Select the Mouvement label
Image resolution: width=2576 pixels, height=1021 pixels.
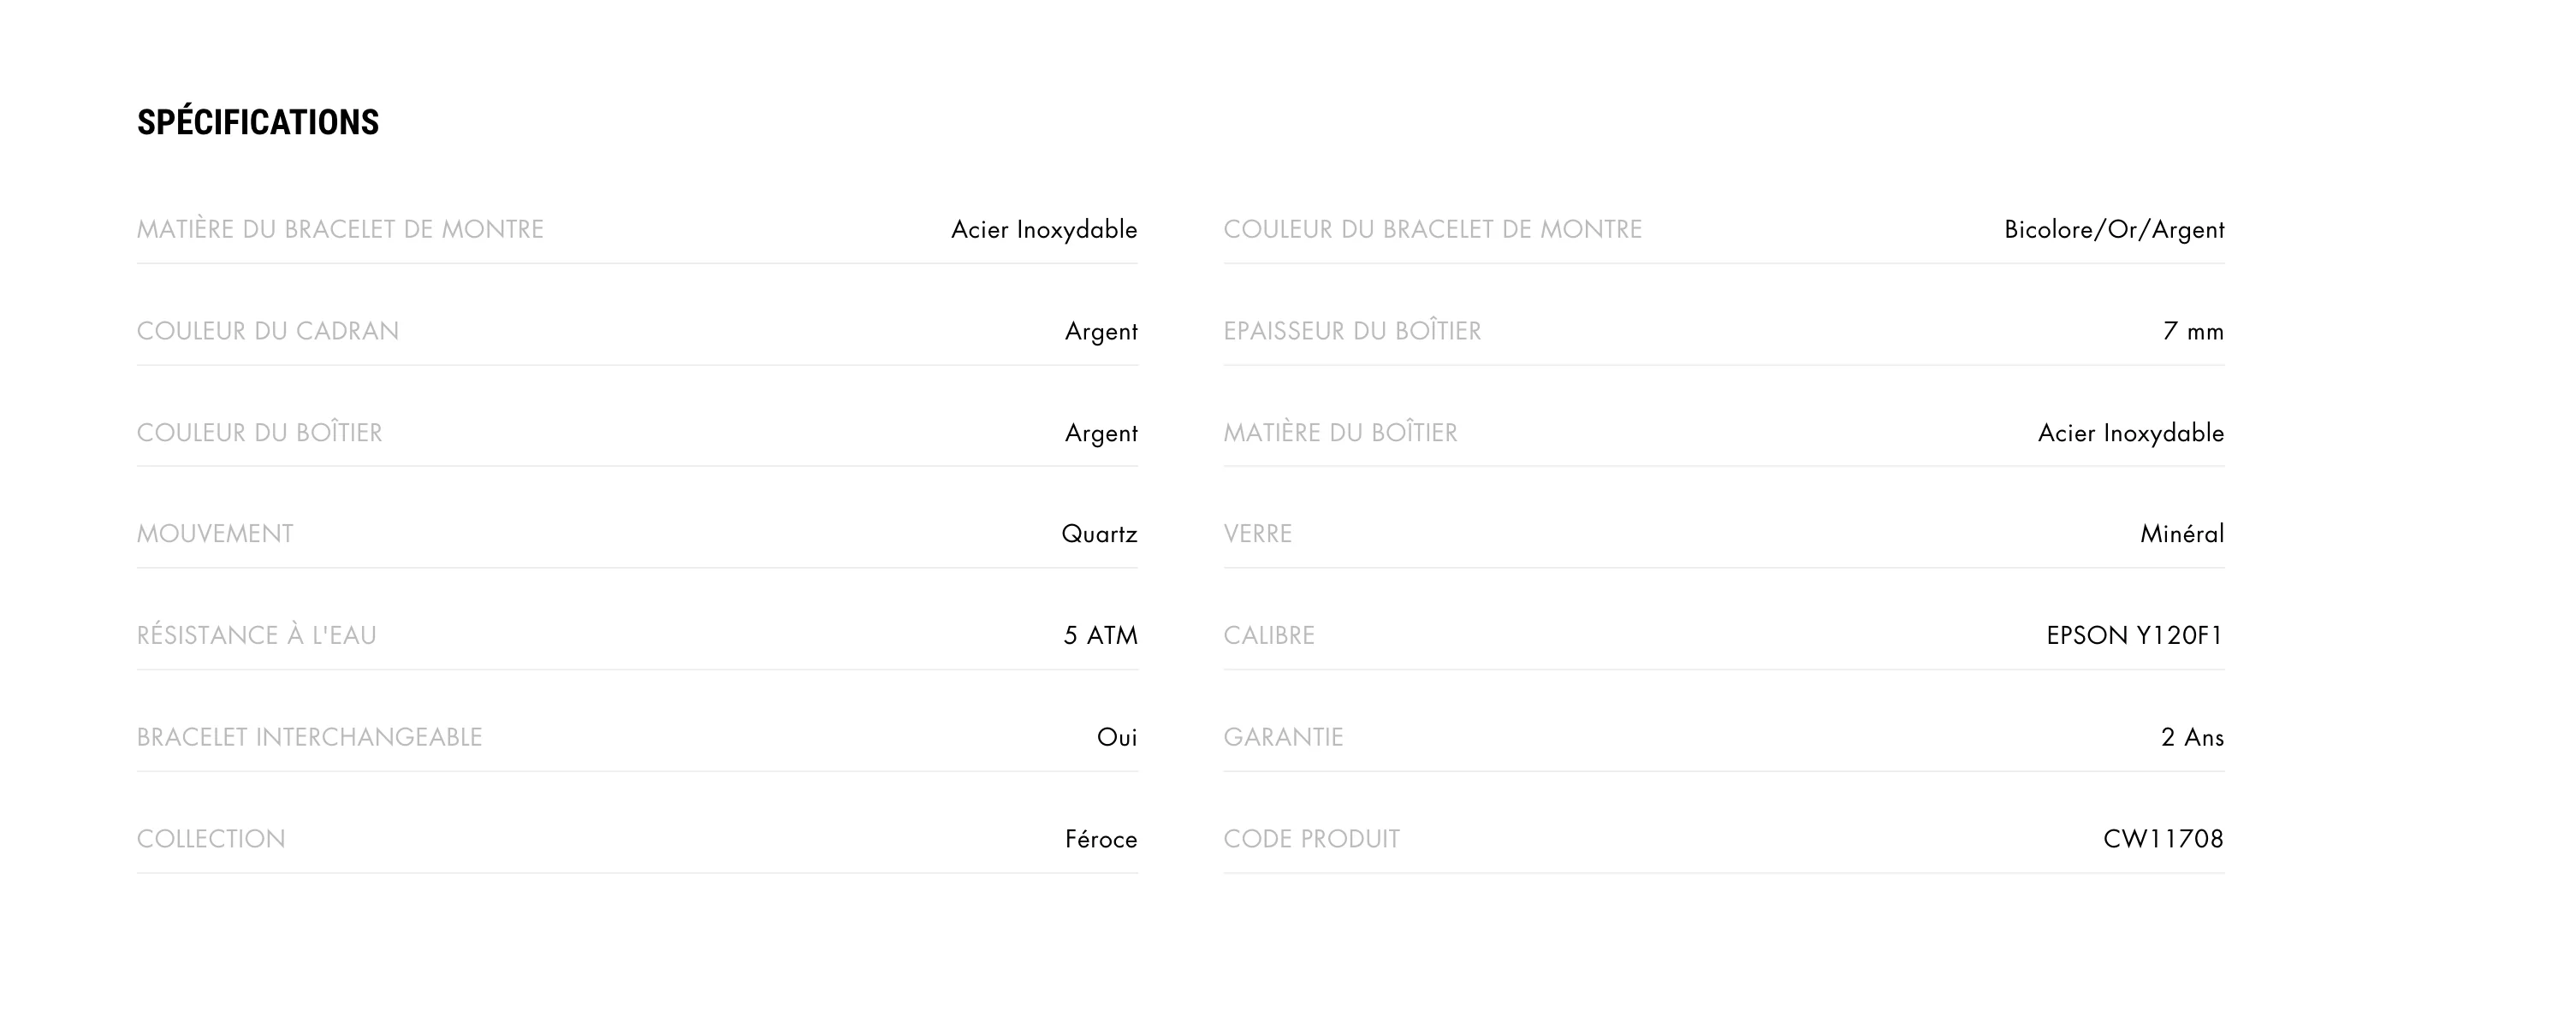point(215,534)
